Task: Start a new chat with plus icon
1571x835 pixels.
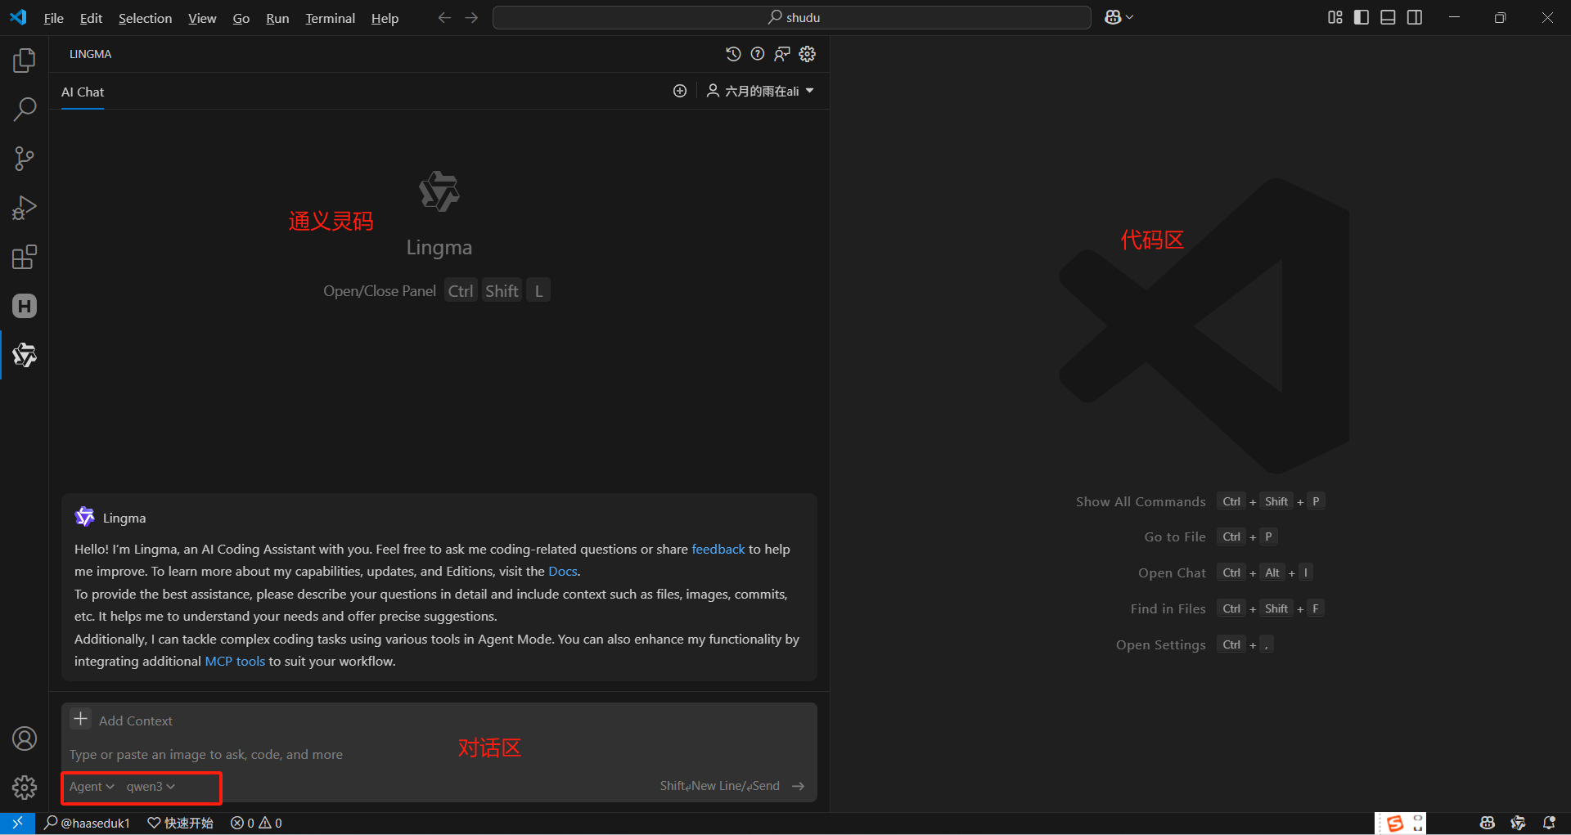Action: click(680, 91)
